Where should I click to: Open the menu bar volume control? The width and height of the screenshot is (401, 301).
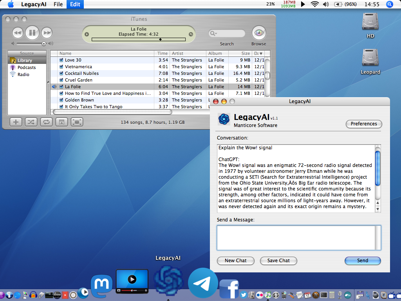(x=326, y=4)
